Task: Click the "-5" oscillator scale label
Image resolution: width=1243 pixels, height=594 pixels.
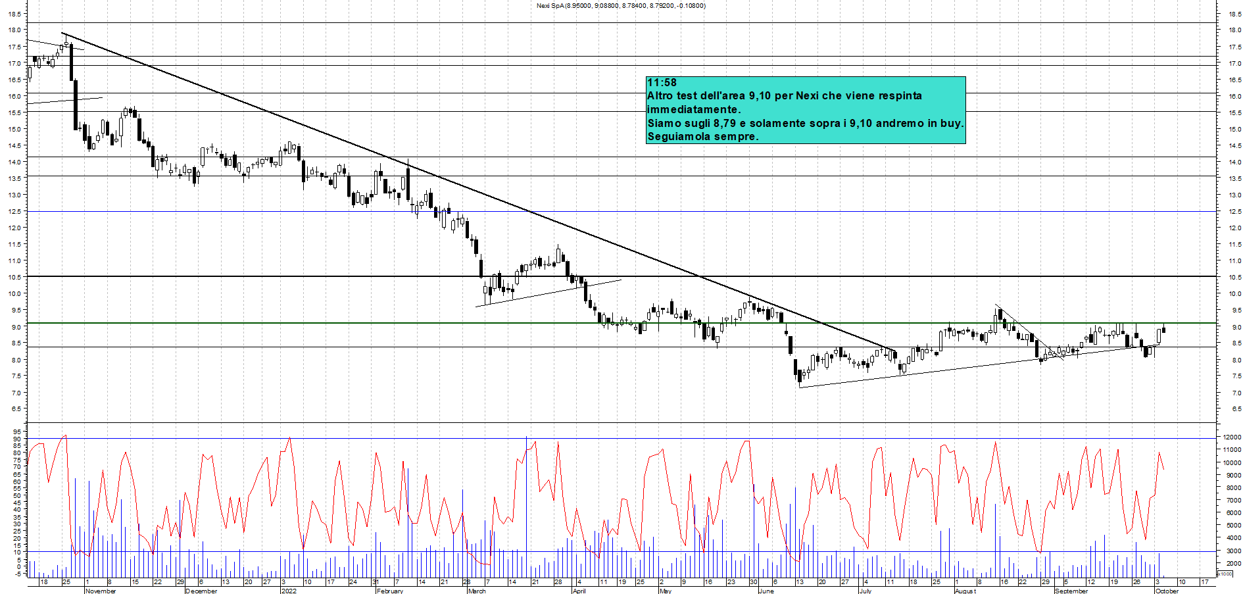Action: click(x=16, y=574)
